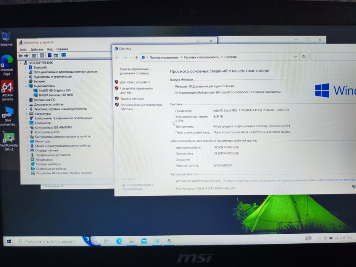
Task: Select Мыши и иные указывающие устройства row
Action: 63,146
